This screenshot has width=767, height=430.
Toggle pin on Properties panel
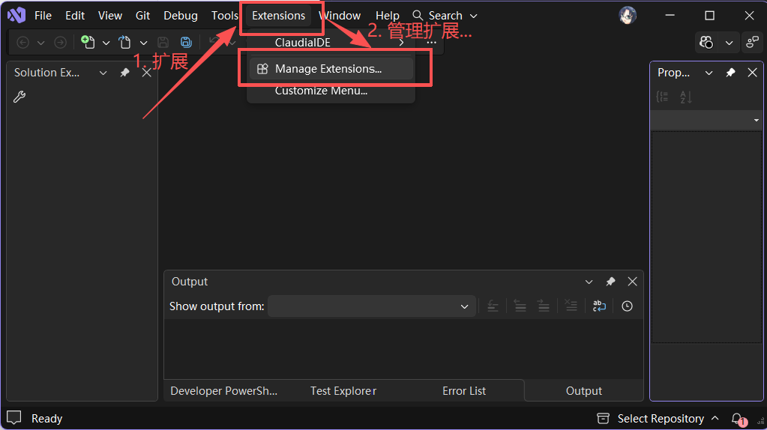pyautogui.click(x=730, y=73)
